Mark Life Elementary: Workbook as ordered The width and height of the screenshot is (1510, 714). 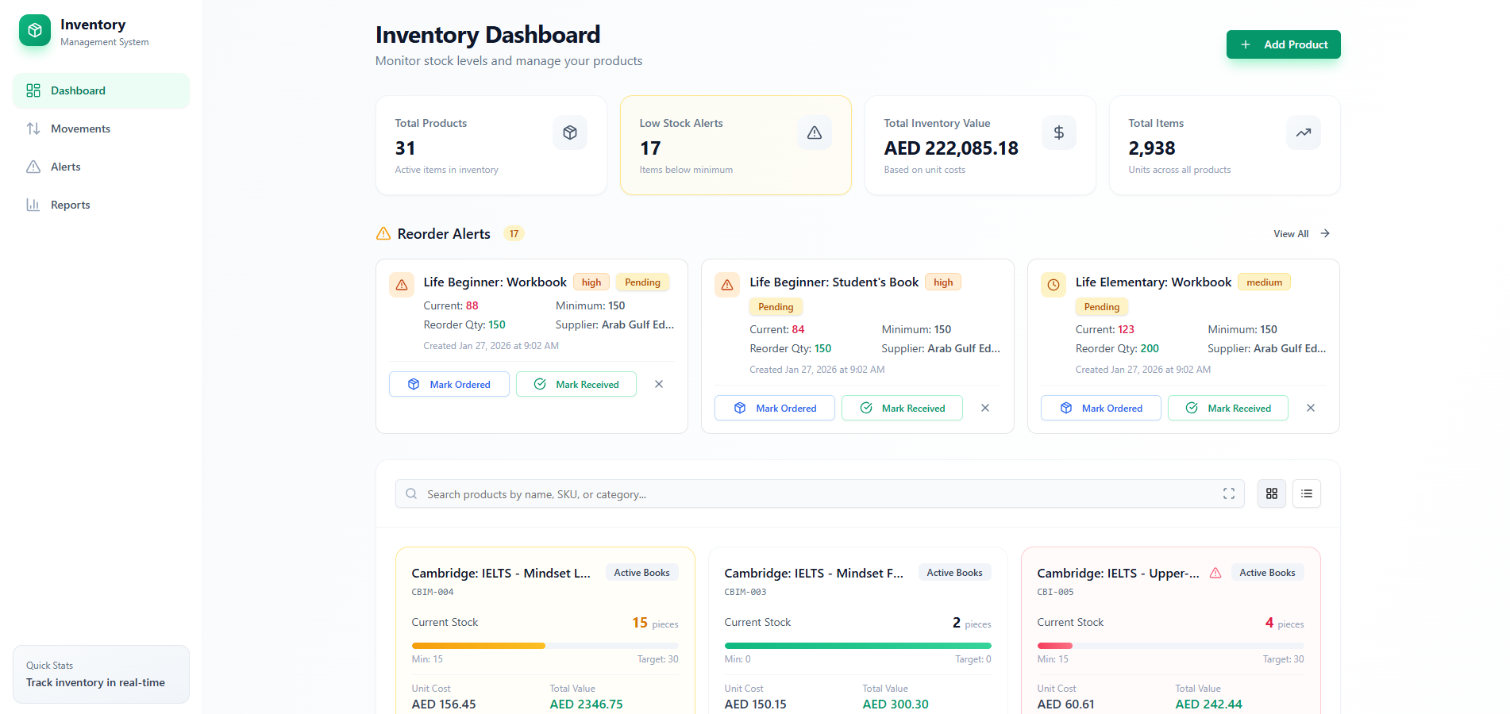(1101, 408)
